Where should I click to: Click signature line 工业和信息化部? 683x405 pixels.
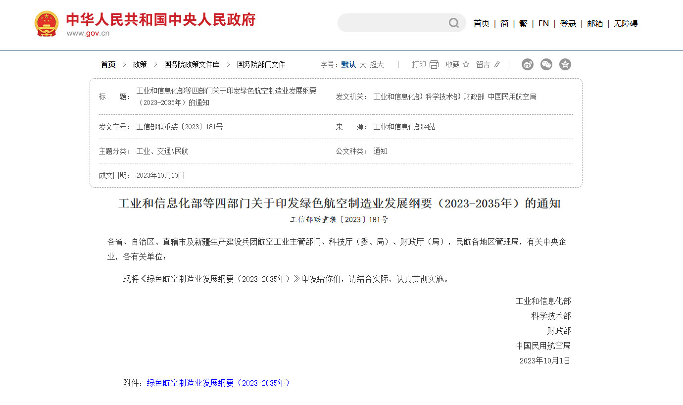(x=543, y=301)
